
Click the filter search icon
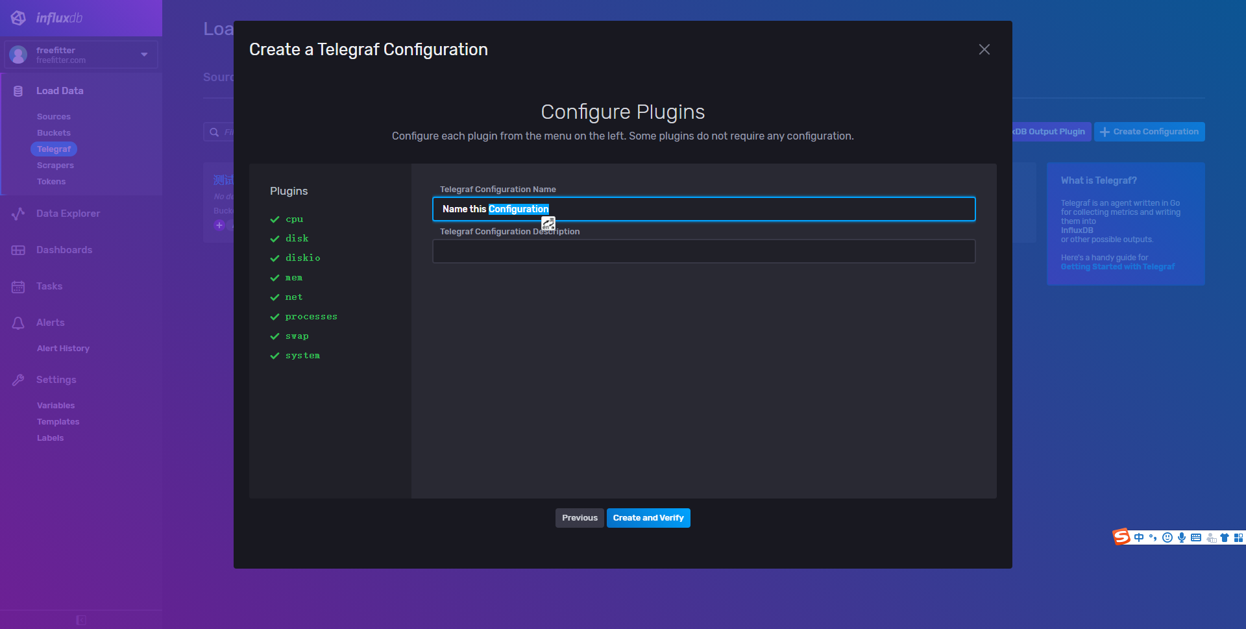point(214,132)
